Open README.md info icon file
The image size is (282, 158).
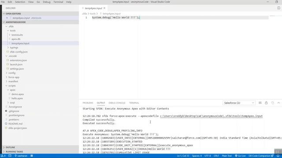[15, 124]
